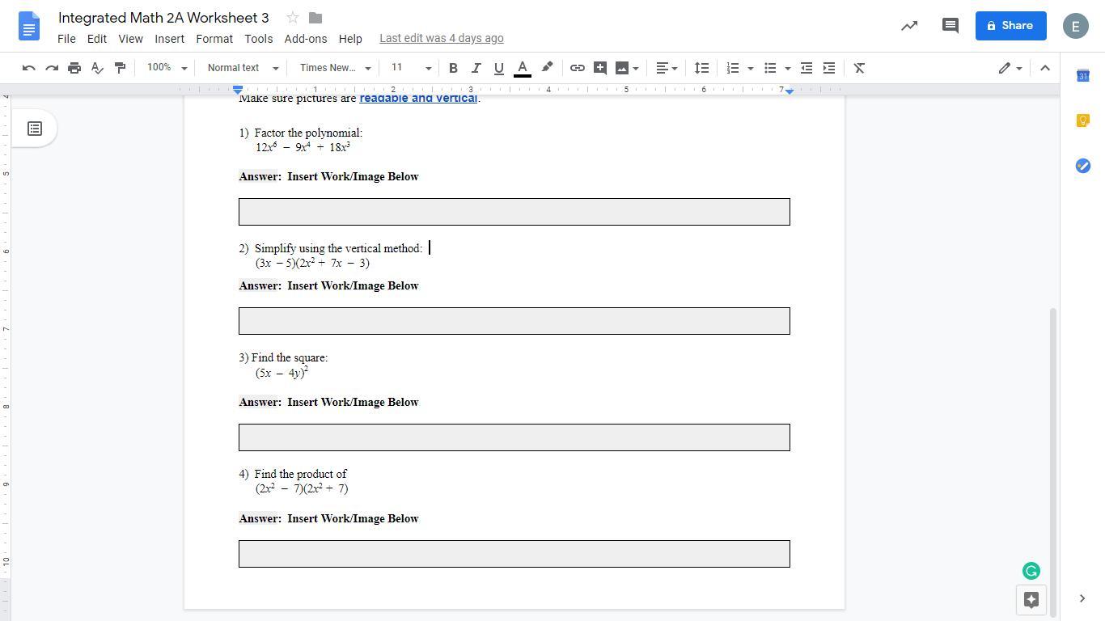Move the document to a folder
Viewport: 1105px width, 621px height.
pos(315,18)
